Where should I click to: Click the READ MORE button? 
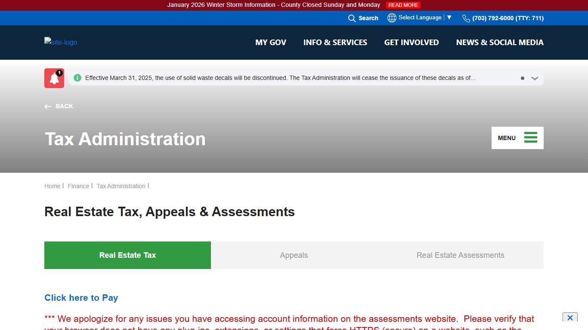(x=403, y=5)
